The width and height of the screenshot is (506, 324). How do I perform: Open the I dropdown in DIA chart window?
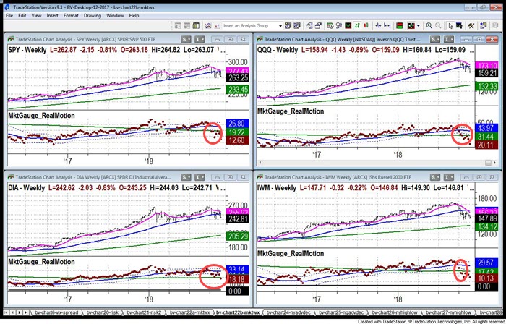click(x=200, y=177)
